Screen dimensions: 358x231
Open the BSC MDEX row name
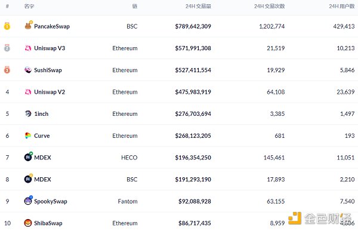pyautogui.click(x=42, y=179)
